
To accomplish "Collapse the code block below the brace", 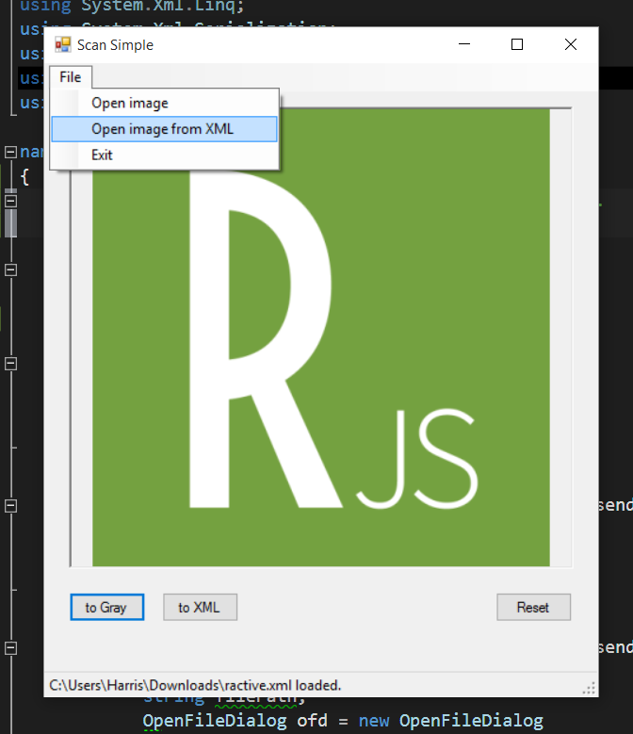I will [x=10, y=202].
